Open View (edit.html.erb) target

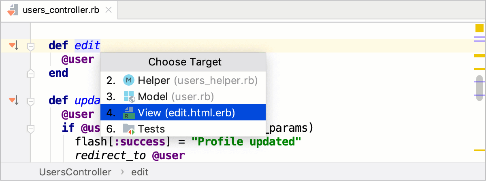[186, 113]
